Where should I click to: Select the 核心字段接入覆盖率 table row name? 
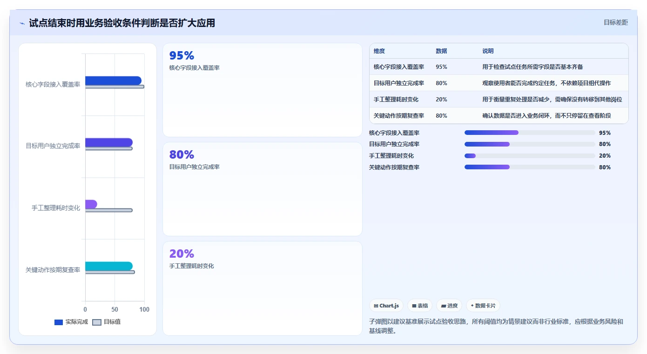coord(399,67)
